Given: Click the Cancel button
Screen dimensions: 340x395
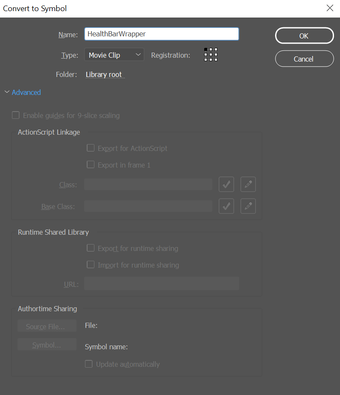Looking at the screenshot, I should click(x=304, y=59).
